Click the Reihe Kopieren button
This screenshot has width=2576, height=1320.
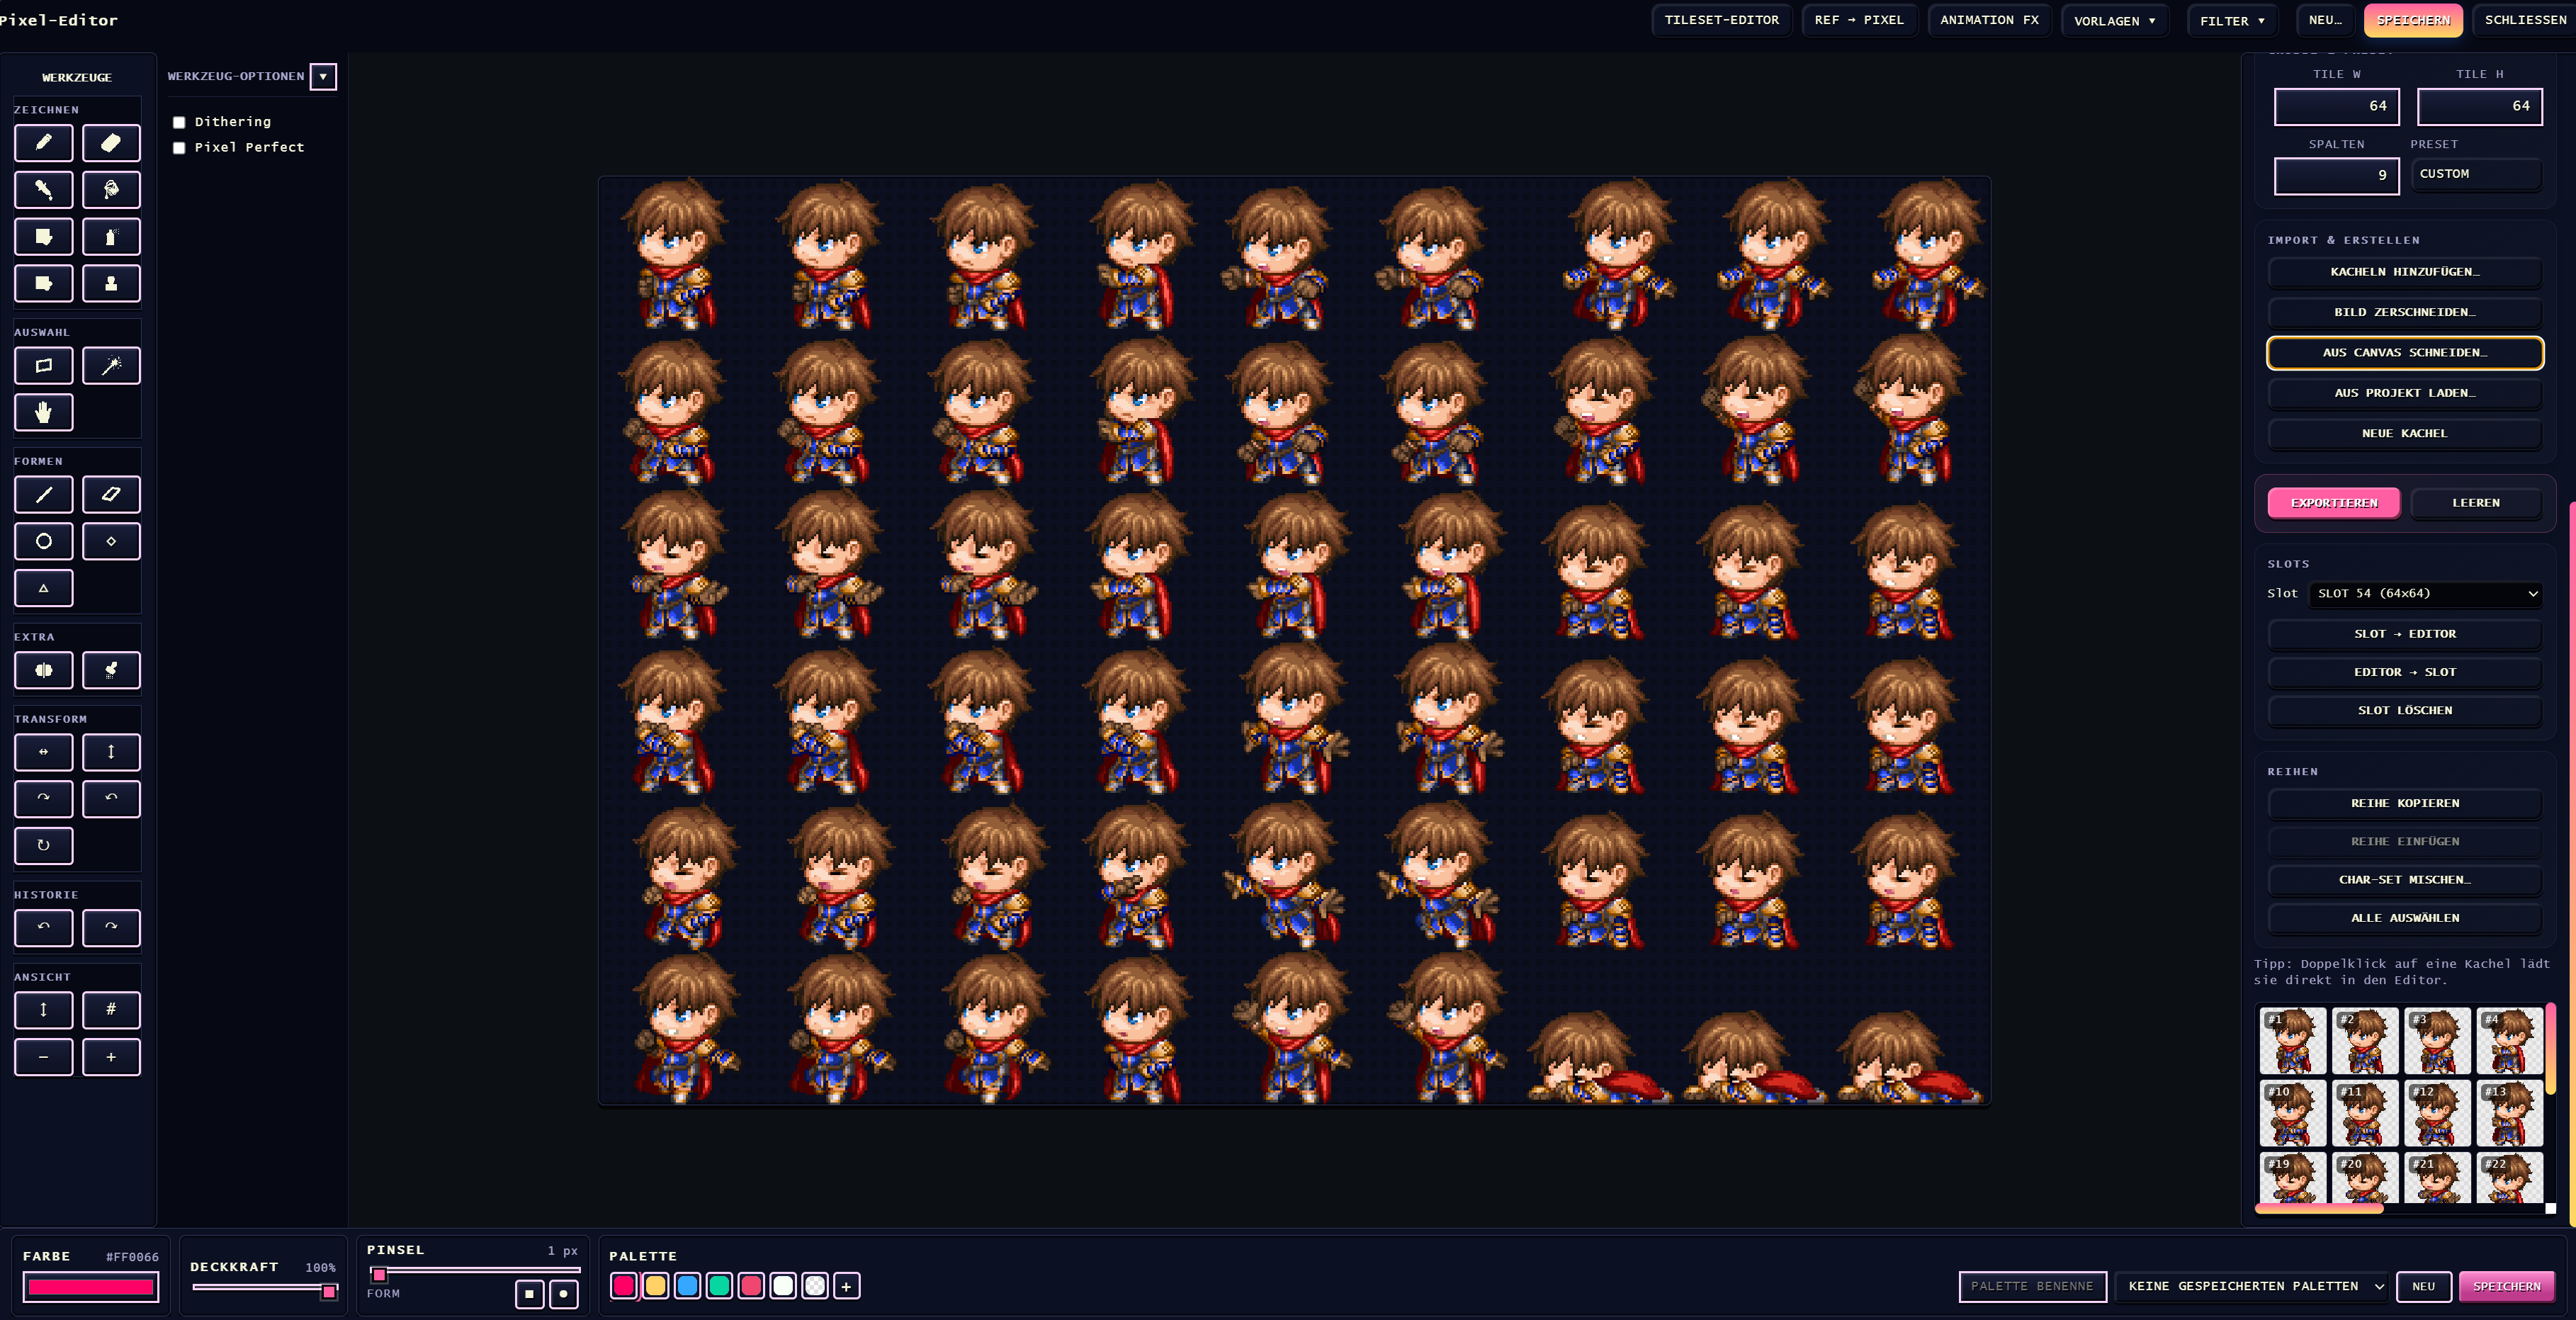click(2404, 803)
